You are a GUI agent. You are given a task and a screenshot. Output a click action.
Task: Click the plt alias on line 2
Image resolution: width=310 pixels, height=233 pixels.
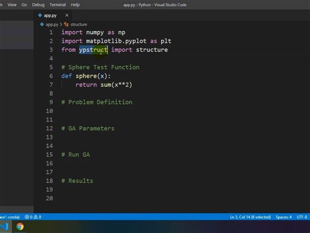[166, 41]
